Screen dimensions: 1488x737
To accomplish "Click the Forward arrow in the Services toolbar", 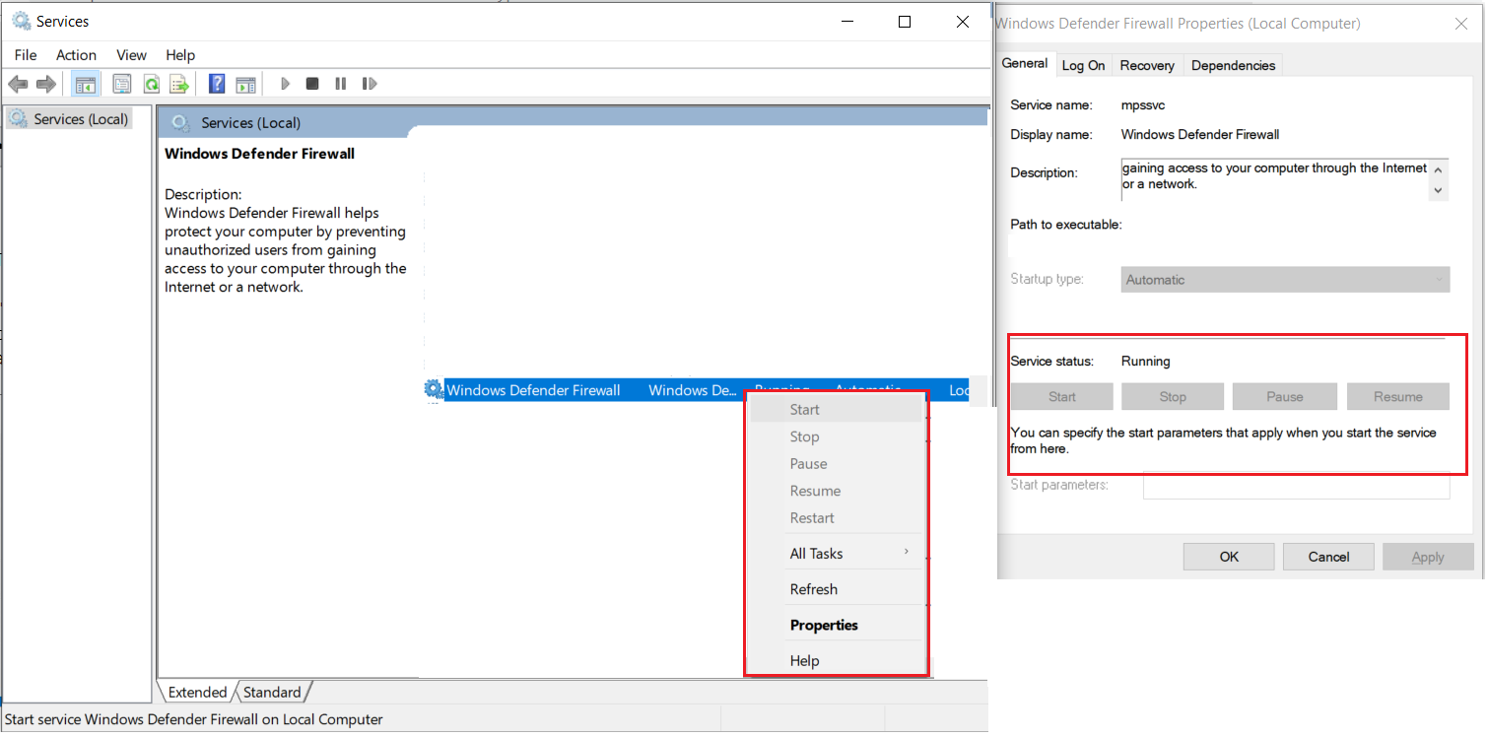I will pyautogui.click(x=45, y=84).
